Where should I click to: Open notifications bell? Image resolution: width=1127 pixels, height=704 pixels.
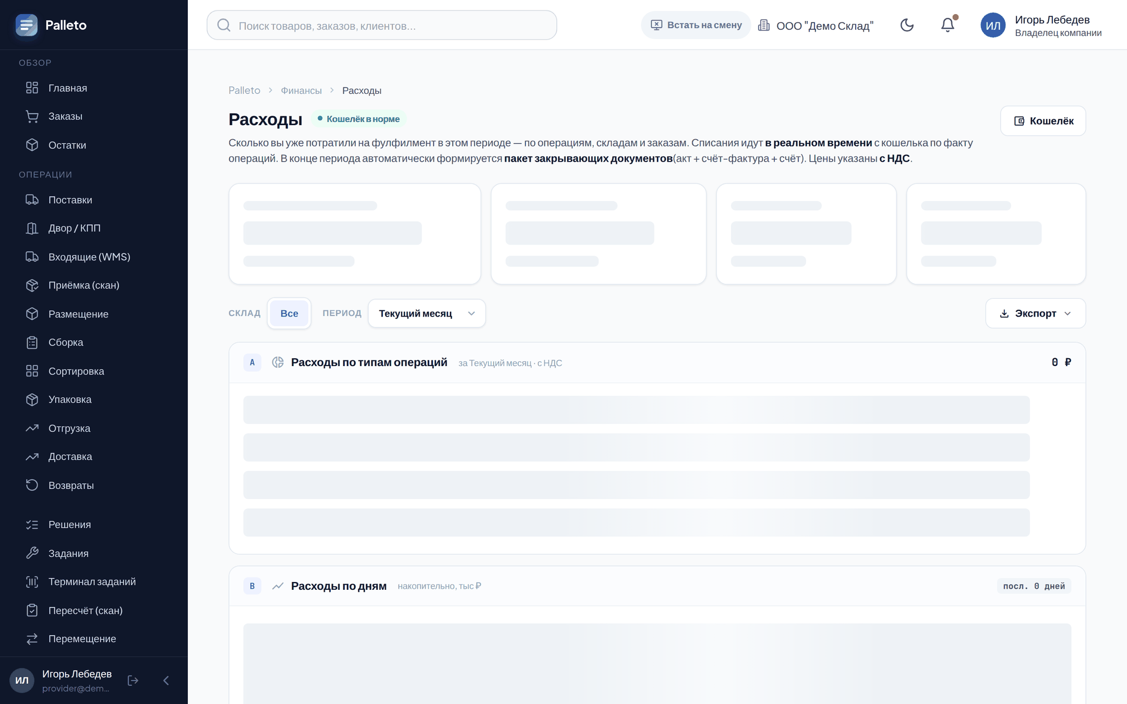948,25
